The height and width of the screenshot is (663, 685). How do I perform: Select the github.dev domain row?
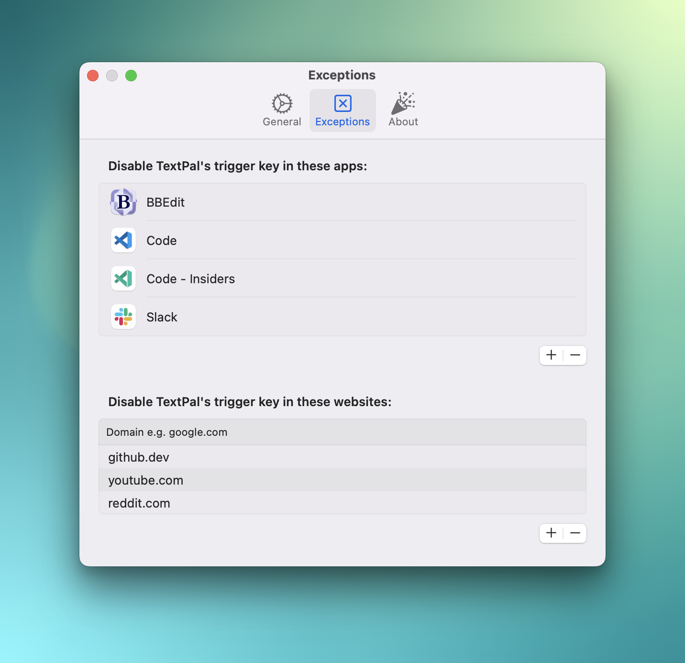coord(139,457)
